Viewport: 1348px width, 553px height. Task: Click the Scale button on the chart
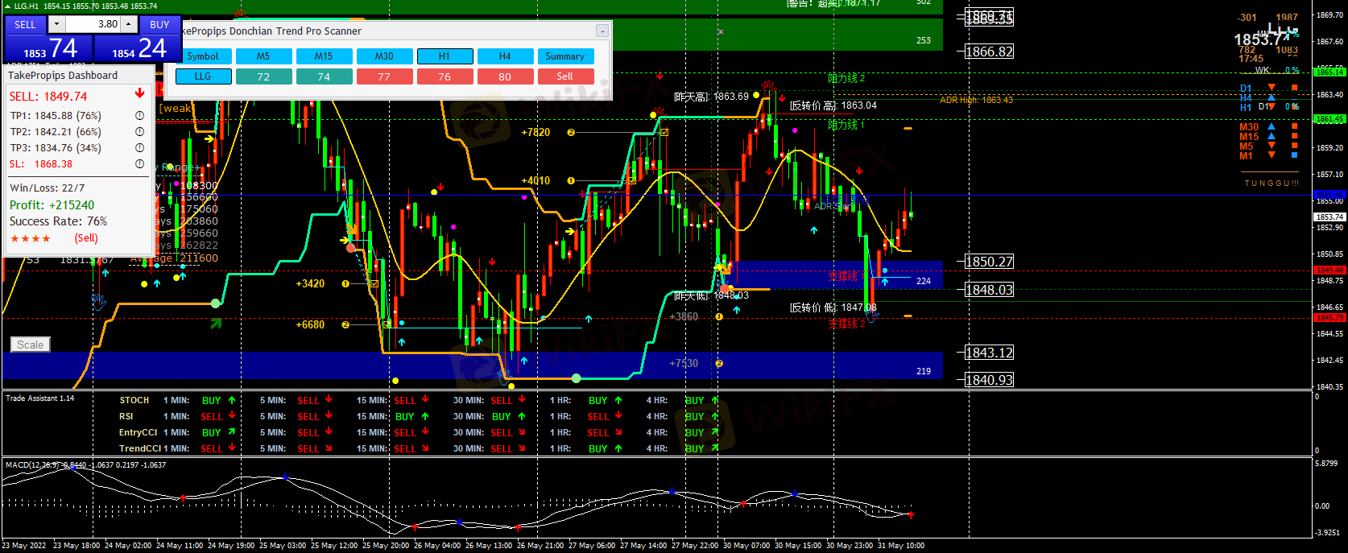[31, 345]
